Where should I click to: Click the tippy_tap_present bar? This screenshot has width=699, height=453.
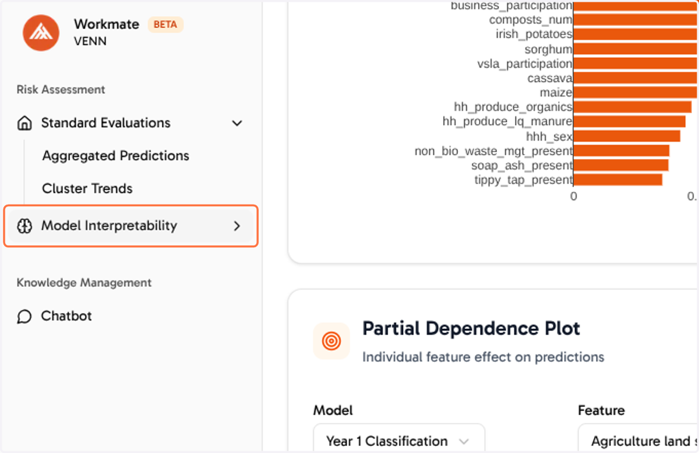(x=618, y=180)
